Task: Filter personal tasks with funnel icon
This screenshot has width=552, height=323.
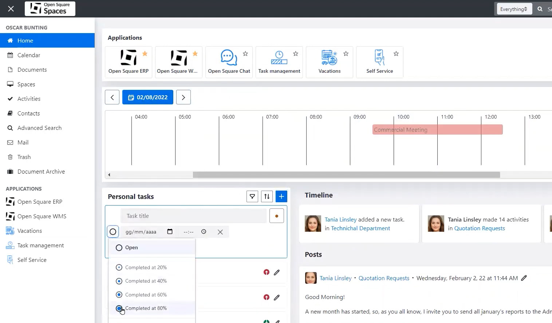Action: (252, 196)
